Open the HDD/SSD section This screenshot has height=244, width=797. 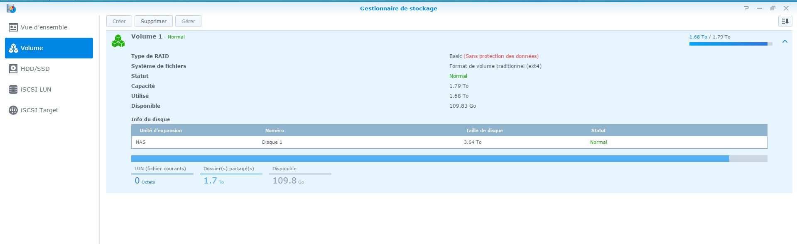coord(49,69)
